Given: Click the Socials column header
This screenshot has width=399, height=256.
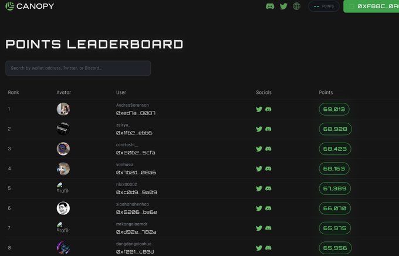Looking at the screenshot, I should (x=263, y=92).
